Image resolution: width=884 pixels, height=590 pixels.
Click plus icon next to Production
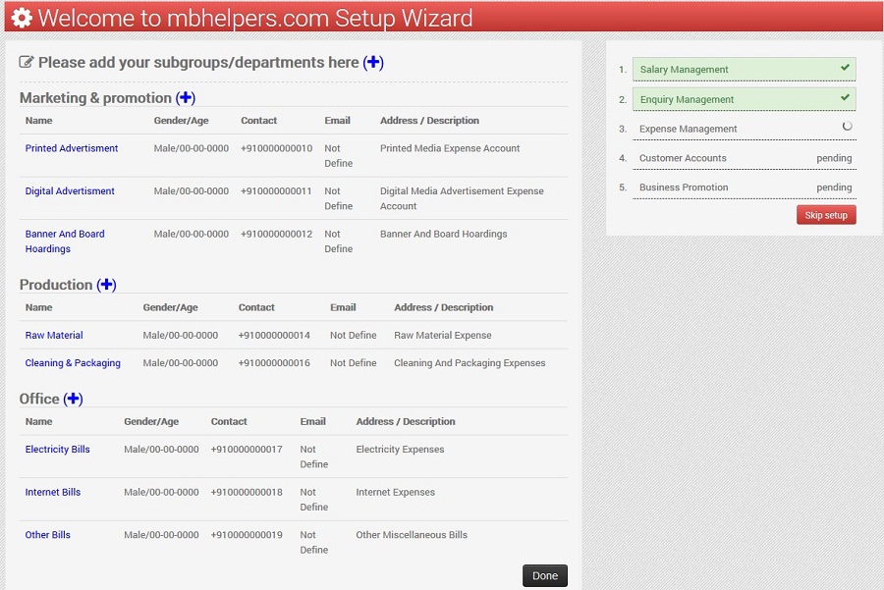pos(106,285)
